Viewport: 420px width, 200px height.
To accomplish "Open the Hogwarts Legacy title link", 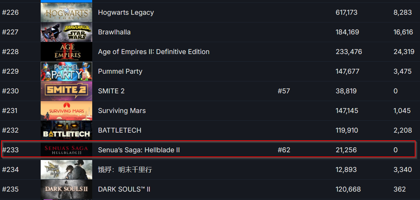I will point(126,13).
